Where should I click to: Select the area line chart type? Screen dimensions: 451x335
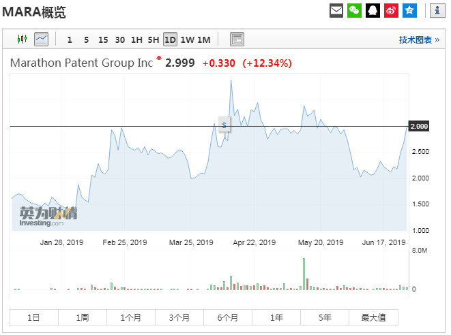click(x=41, y=39)
